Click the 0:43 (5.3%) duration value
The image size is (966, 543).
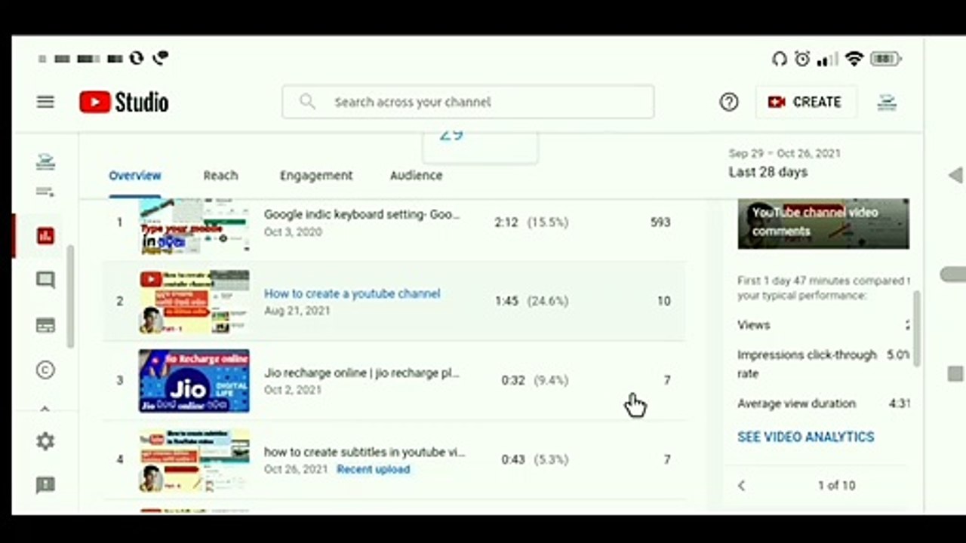[534, 459]
